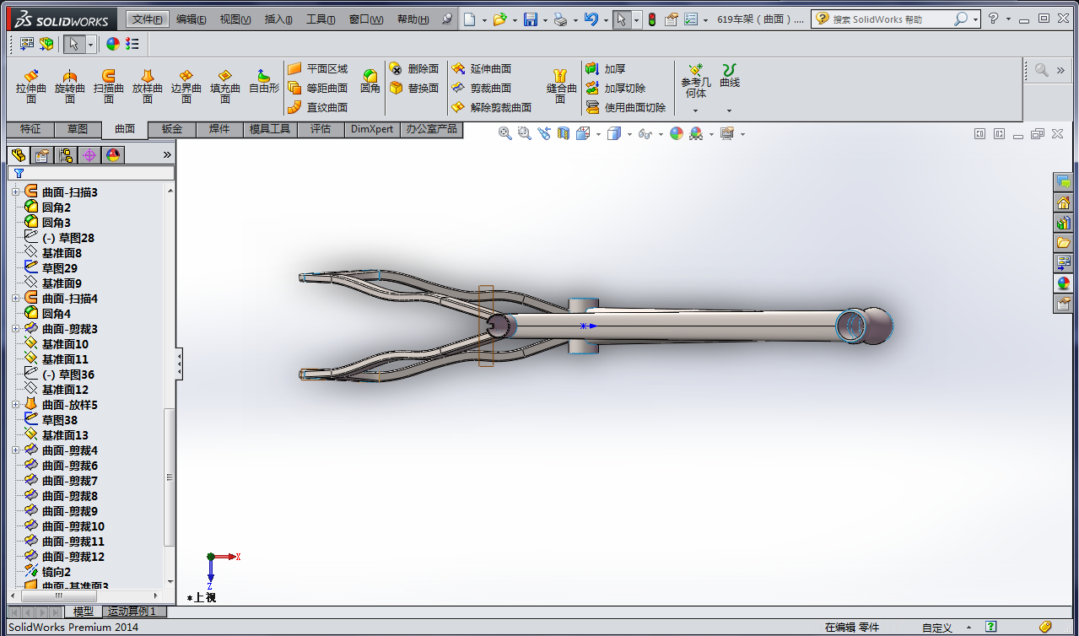
Task: Open the 视图(V) menu
Action: (x=235, y=19)
